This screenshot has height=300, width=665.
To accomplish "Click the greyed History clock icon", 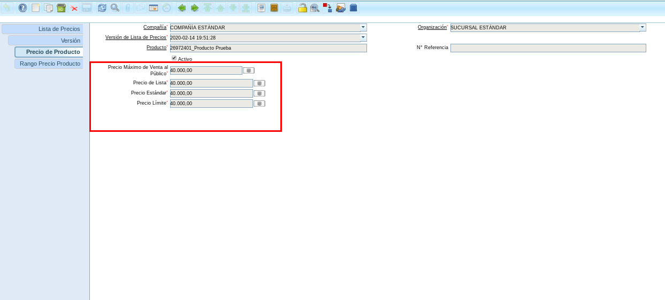I will click(x=166, y=8).
